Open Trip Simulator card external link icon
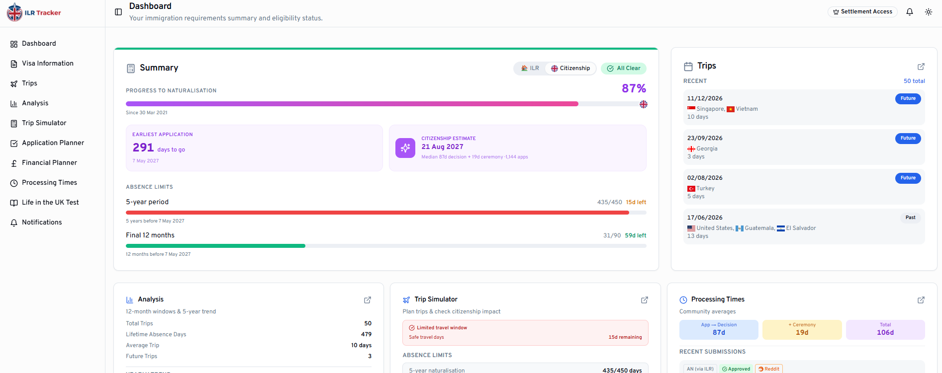The image size is (942, 373). (645, 300)
